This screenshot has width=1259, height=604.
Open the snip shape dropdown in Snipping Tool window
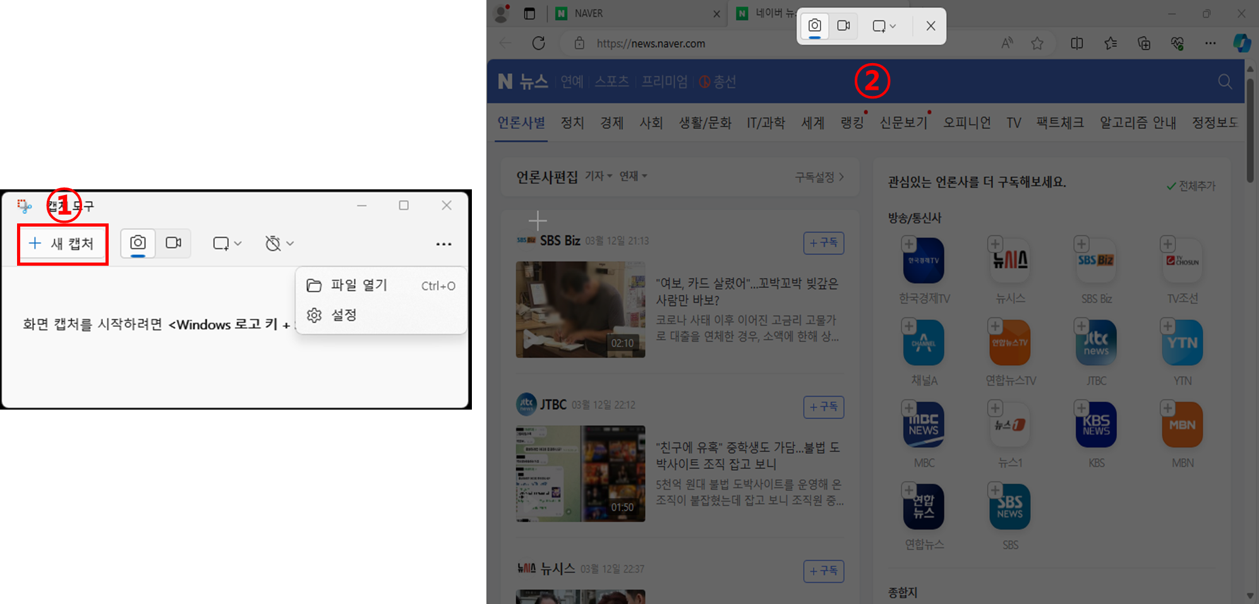click(x=227, y=244)
